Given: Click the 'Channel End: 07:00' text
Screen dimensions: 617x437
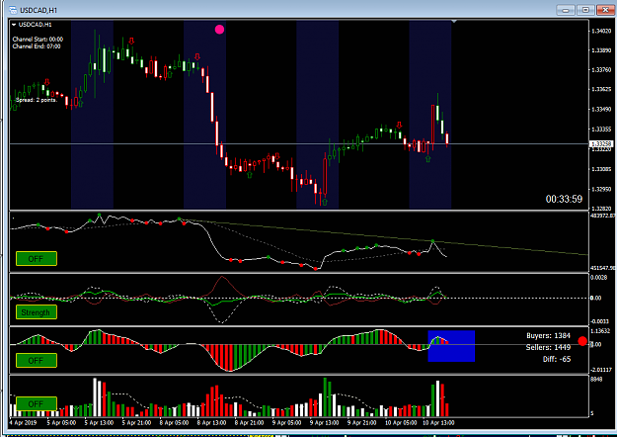Looking at the screenshot, I should click(x=37, y=46).
